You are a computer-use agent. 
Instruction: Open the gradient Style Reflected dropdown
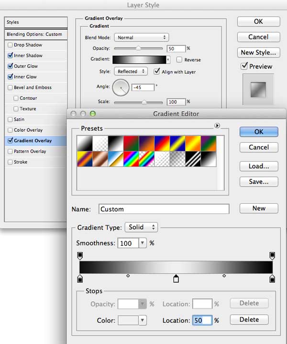point(131,71)
